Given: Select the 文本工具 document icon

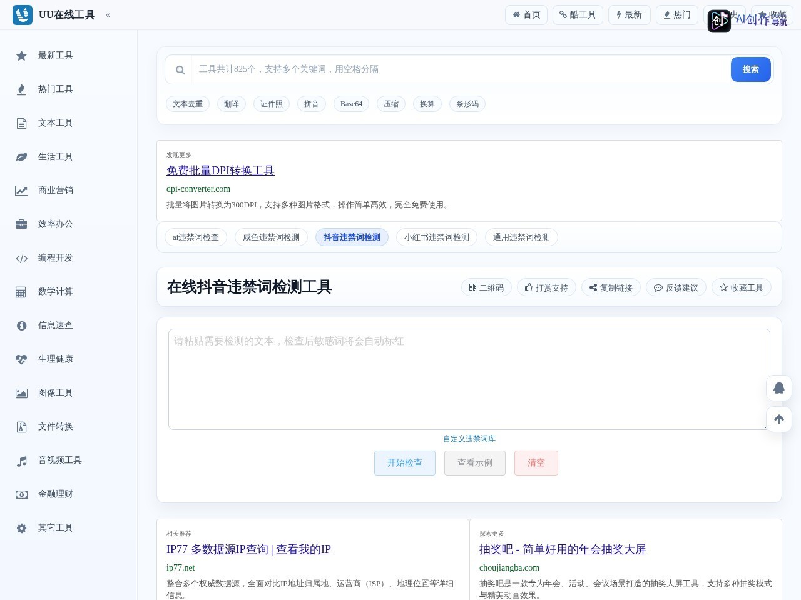Looking at the screenshot, I should 21,123.
